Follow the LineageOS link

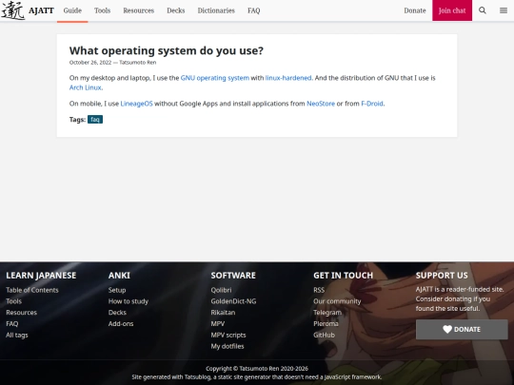[136, 104]
